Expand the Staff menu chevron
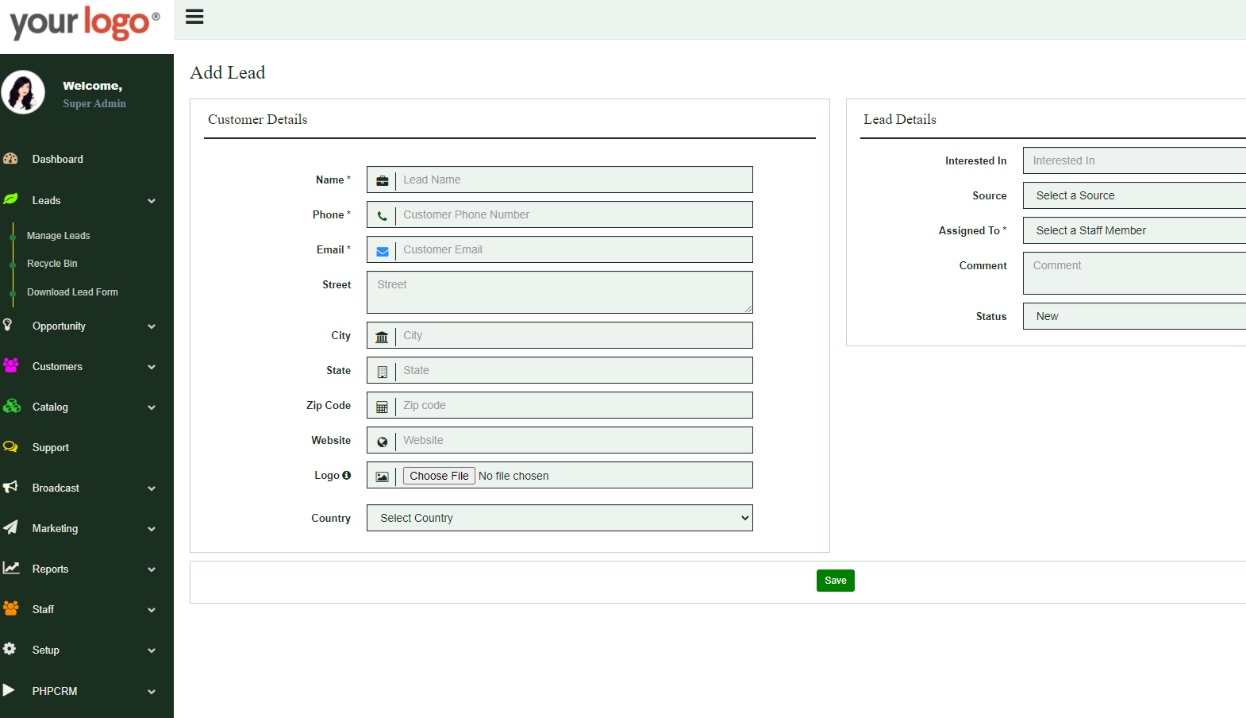Image resolution: width=1246 pixels, height=718 pixels. [x=152, y=610]
